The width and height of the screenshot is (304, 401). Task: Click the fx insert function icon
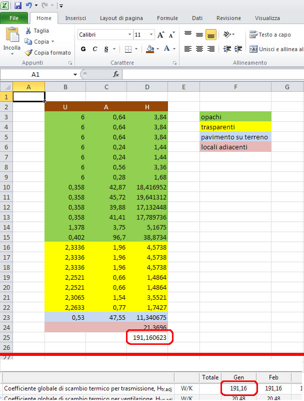pos(116,74)
